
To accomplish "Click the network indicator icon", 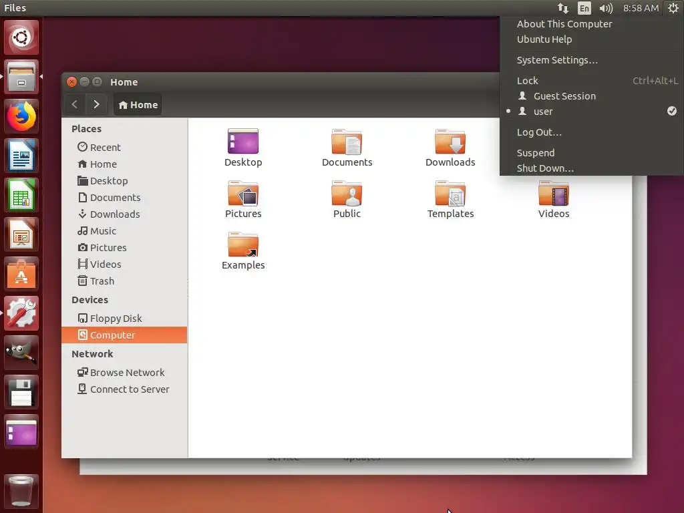I will [x=562, y=8].
